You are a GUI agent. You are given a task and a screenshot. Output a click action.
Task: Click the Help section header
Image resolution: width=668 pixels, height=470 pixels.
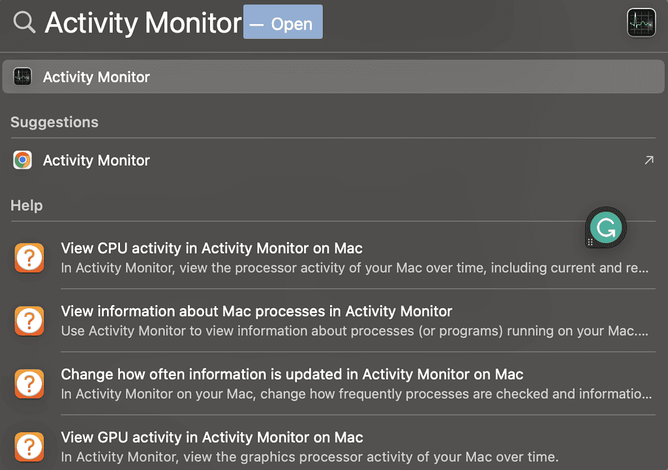point(26,205)
